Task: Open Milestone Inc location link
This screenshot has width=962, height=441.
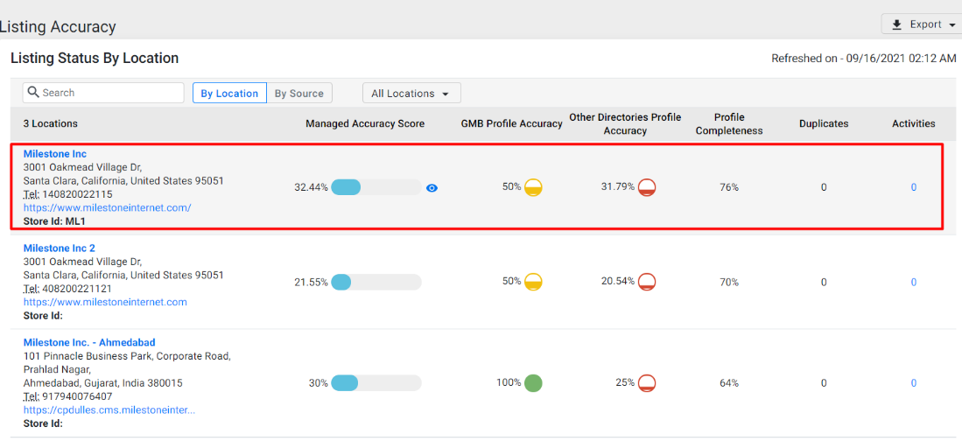Action: click(x=55, y=154)
